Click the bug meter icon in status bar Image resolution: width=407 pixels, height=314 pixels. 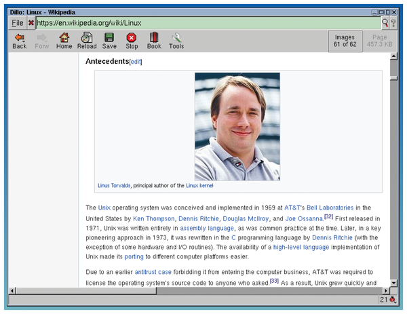pyautogui.click(x=393, y=300)
